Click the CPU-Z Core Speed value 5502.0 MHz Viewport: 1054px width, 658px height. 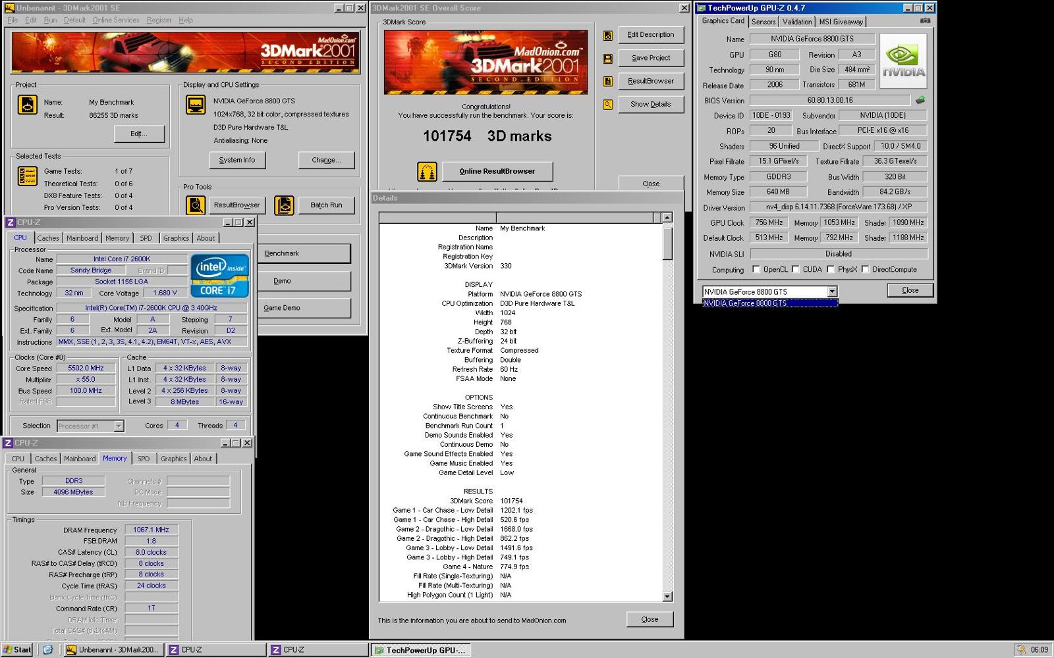click(86, 368)
